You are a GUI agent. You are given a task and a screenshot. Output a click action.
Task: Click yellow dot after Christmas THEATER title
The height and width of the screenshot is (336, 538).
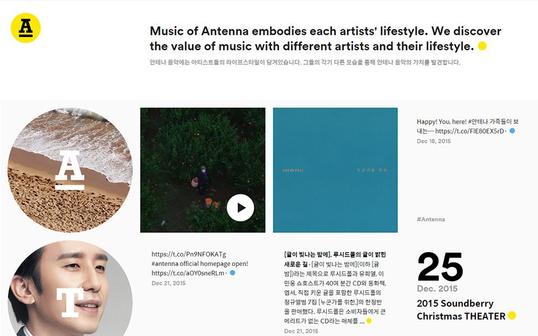(x=512, y=315)
